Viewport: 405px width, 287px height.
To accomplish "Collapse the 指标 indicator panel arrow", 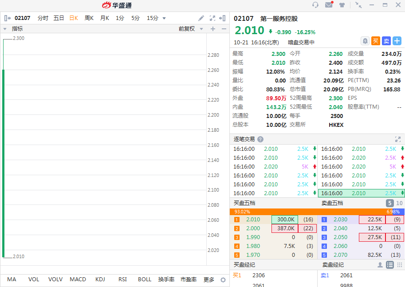I will (x=5, y=29).
